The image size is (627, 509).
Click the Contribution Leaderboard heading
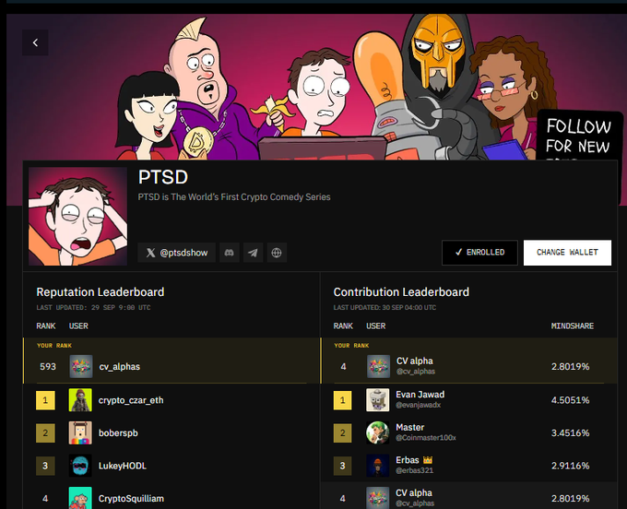(401, 292)
